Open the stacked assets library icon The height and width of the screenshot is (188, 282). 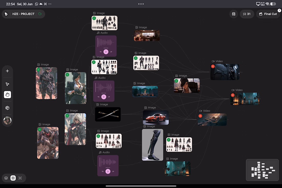7,108
